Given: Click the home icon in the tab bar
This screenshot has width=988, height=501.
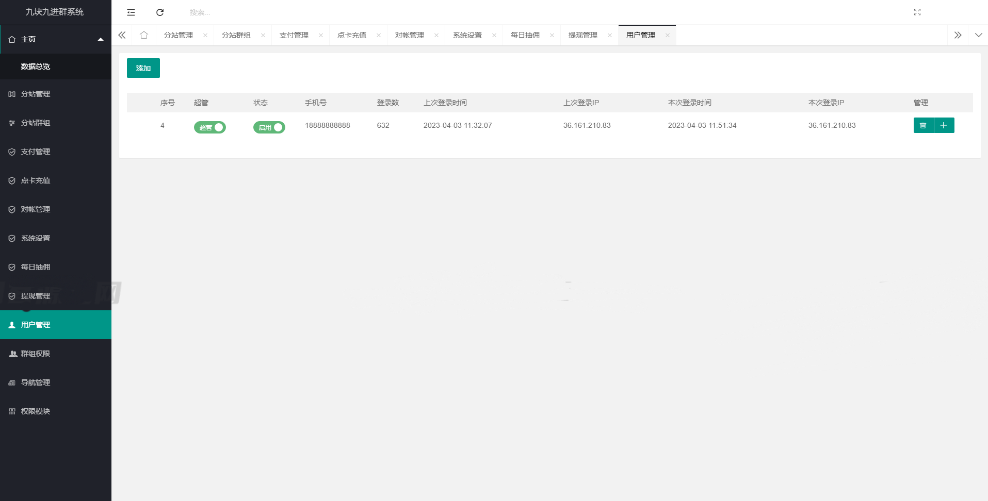Looking at the screenshot, I should [x=144, y=35].
